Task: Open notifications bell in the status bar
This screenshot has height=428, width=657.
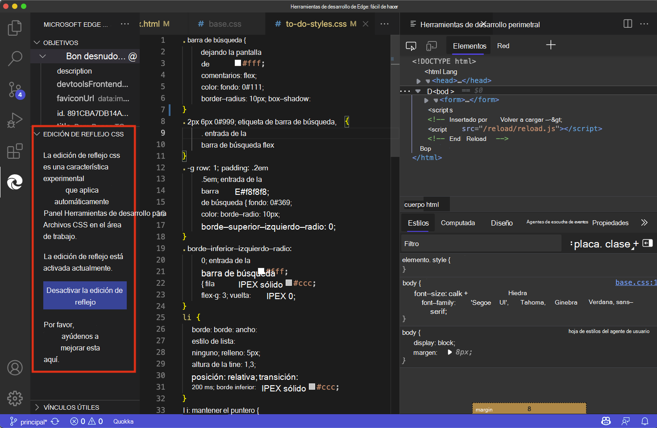Action: coord(645,421)
